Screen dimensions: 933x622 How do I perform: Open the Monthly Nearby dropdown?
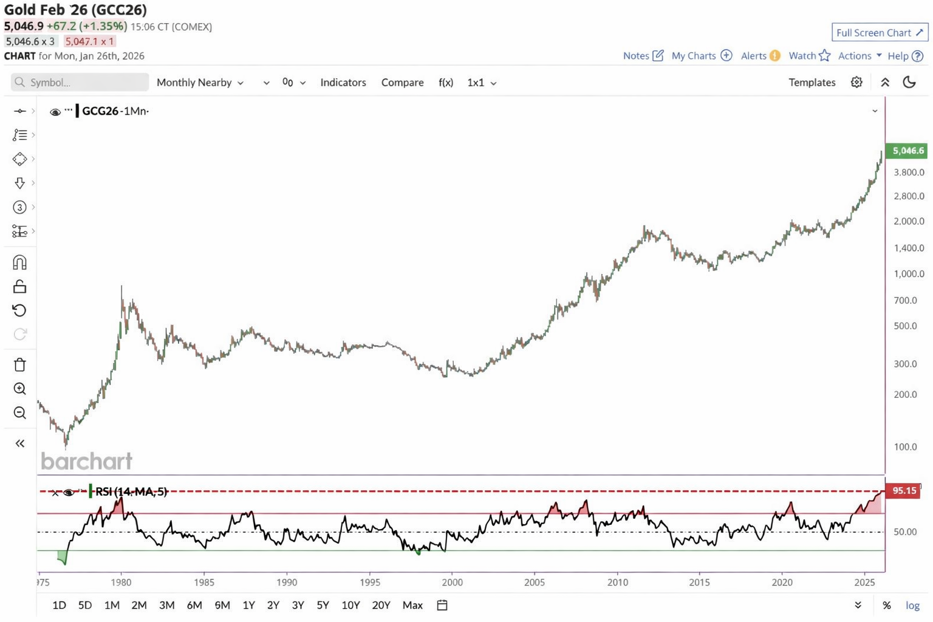[200, 83]
